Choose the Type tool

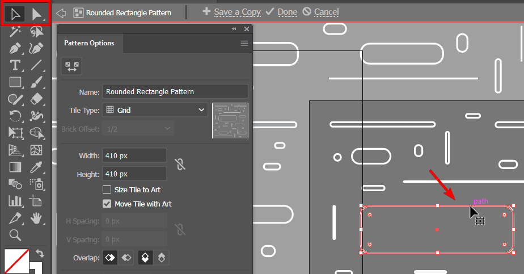[15, 65]
